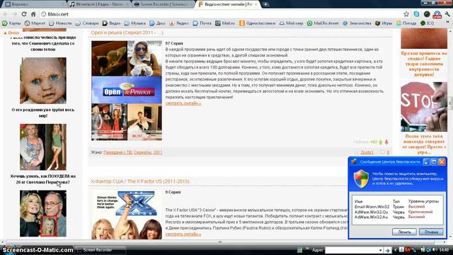Open the Карты bookmark

point(11,23)
